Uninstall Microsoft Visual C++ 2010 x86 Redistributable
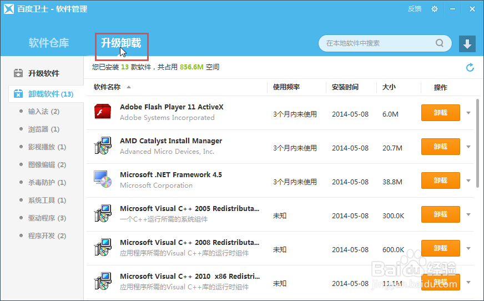Viewport: 484px width, 301px height. tap(441, 282)
